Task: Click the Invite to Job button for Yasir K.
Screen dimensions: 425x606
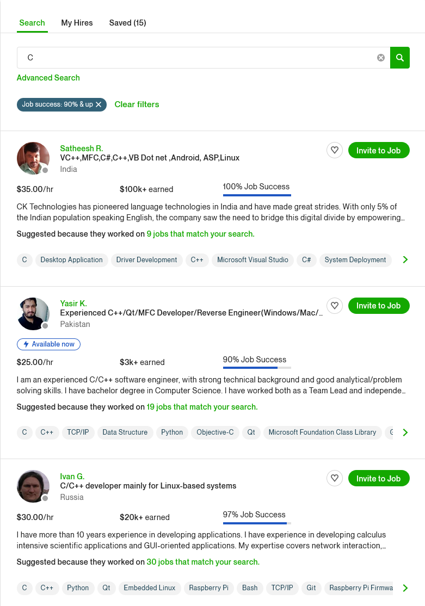Action: [379, 306]
